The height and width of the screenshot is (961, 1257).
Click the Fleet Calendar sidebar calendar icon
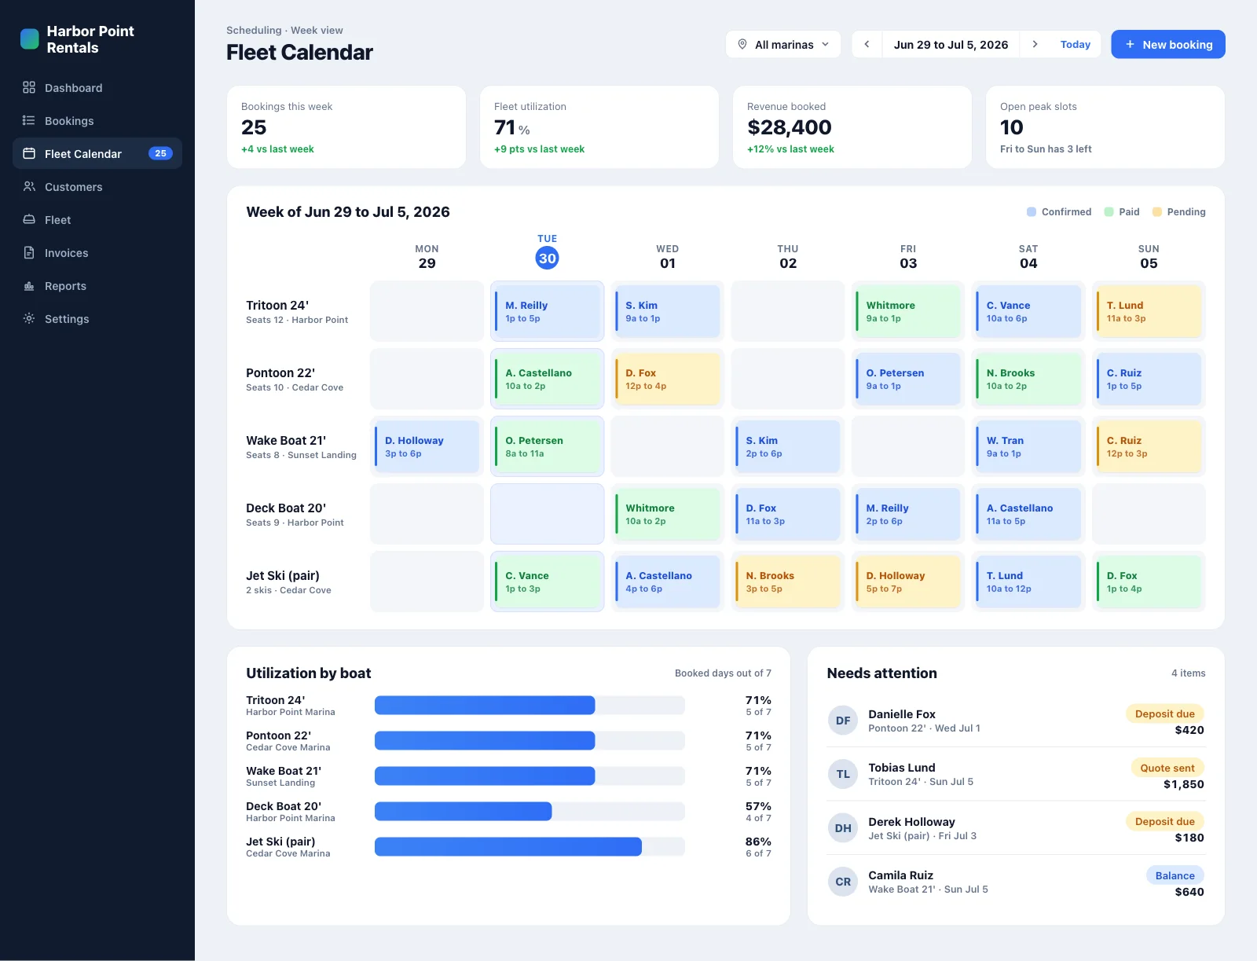click(29, 153)
